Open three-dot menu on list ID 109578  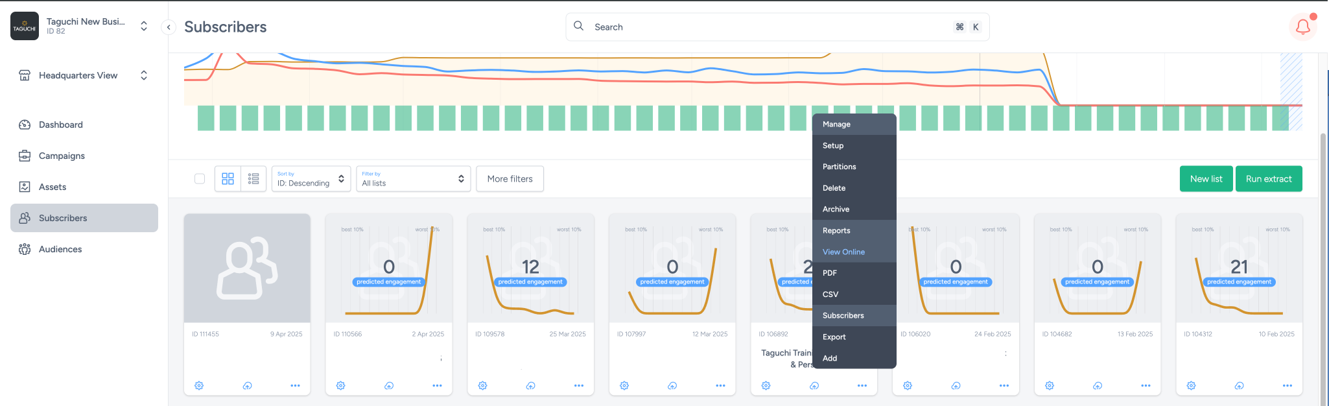click(579, 385)
